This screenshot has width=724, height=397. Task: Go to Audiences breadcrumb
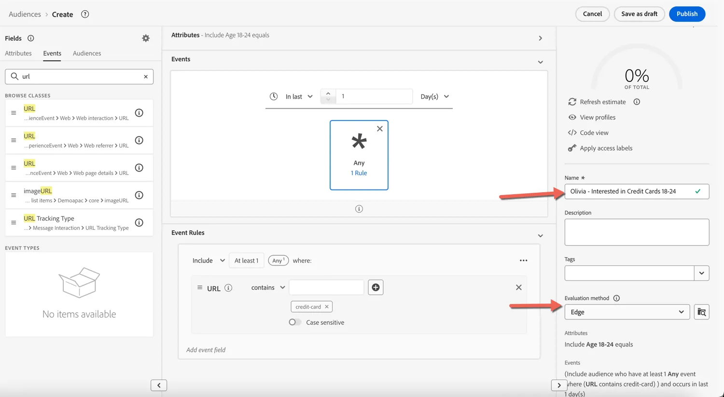[x=25, y=14]
